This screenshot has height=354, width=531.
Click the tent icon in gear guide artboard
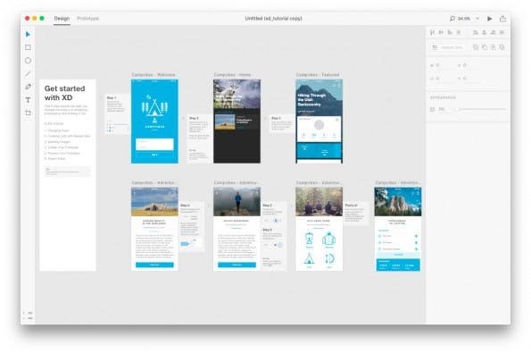(x=309, y=259)
